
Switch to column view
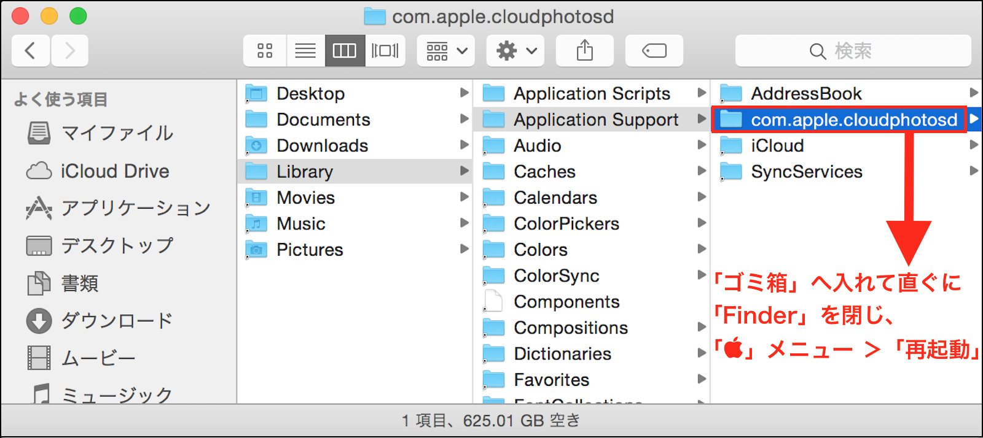pyautogui.click(x=345, y=50)
